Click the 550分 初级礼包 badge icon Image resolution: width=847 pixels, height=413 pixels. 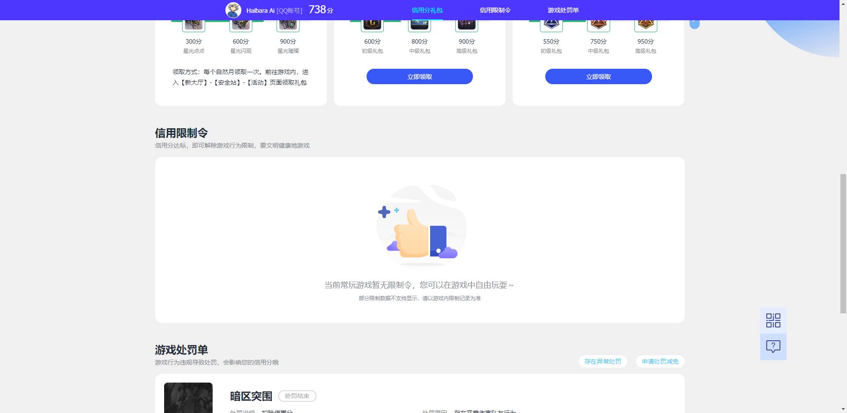(x=551, y=26)
